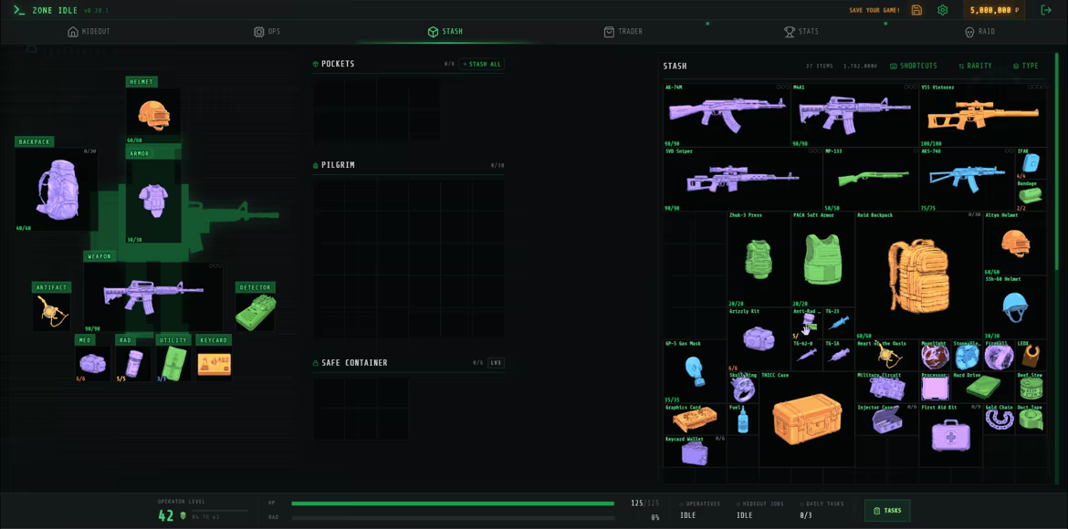Viewport: 1068px width, 529px height.
Task: Click the equipped helmet slot
Action: click(x=153, y=115)
